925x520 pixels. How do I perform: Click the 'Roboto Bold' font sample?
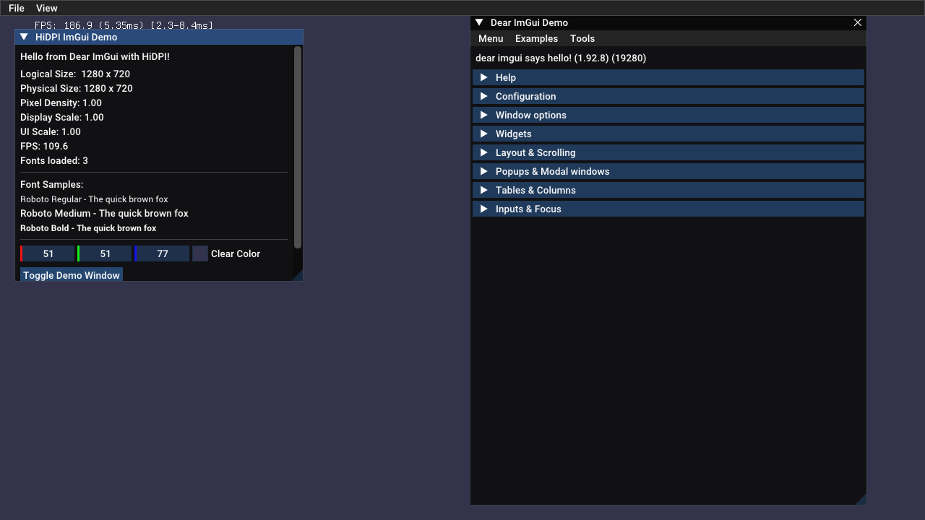88,227
